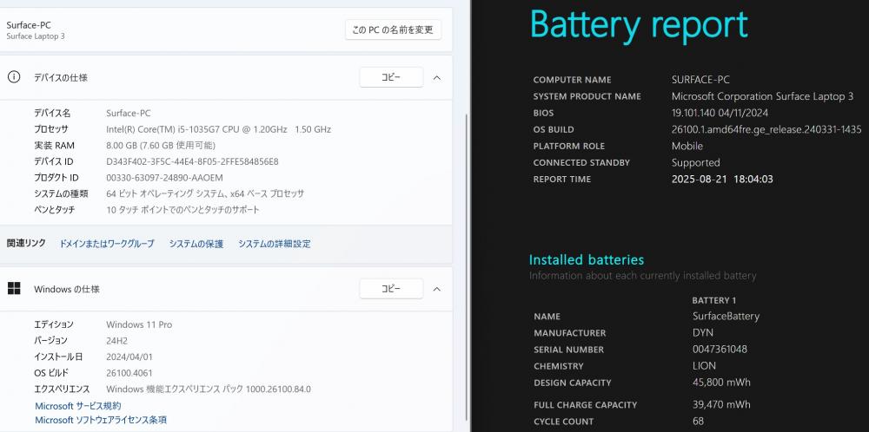The height and width of the screenshot is (432, 869).
Task: Select the edition value Windows 11 Pro
Action: [x=139, y=324]
